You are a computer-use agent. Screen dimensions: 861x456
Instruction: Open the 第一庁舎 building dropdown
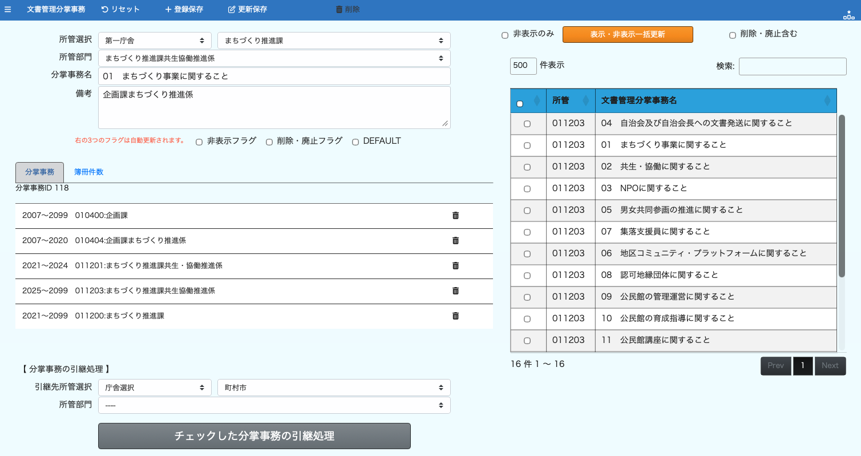[155, 41]
